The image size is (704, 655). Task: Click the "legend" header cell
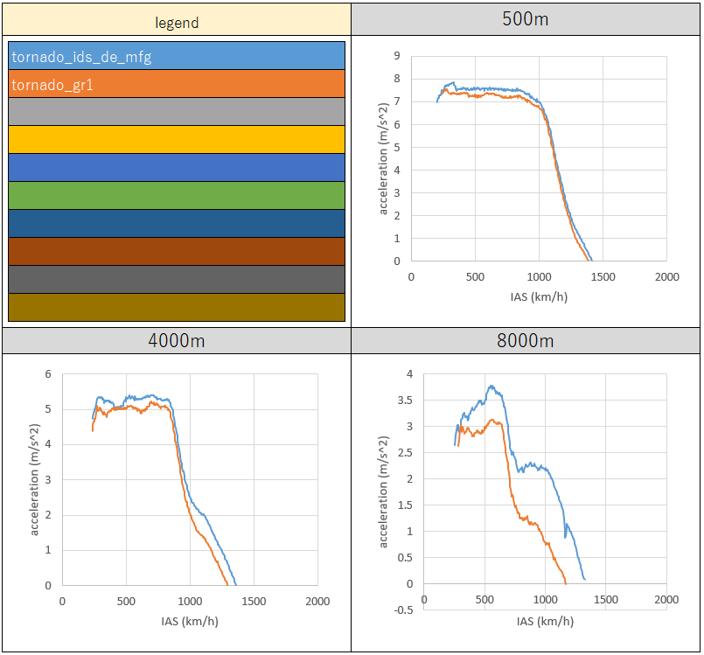(x=176, y=22)
